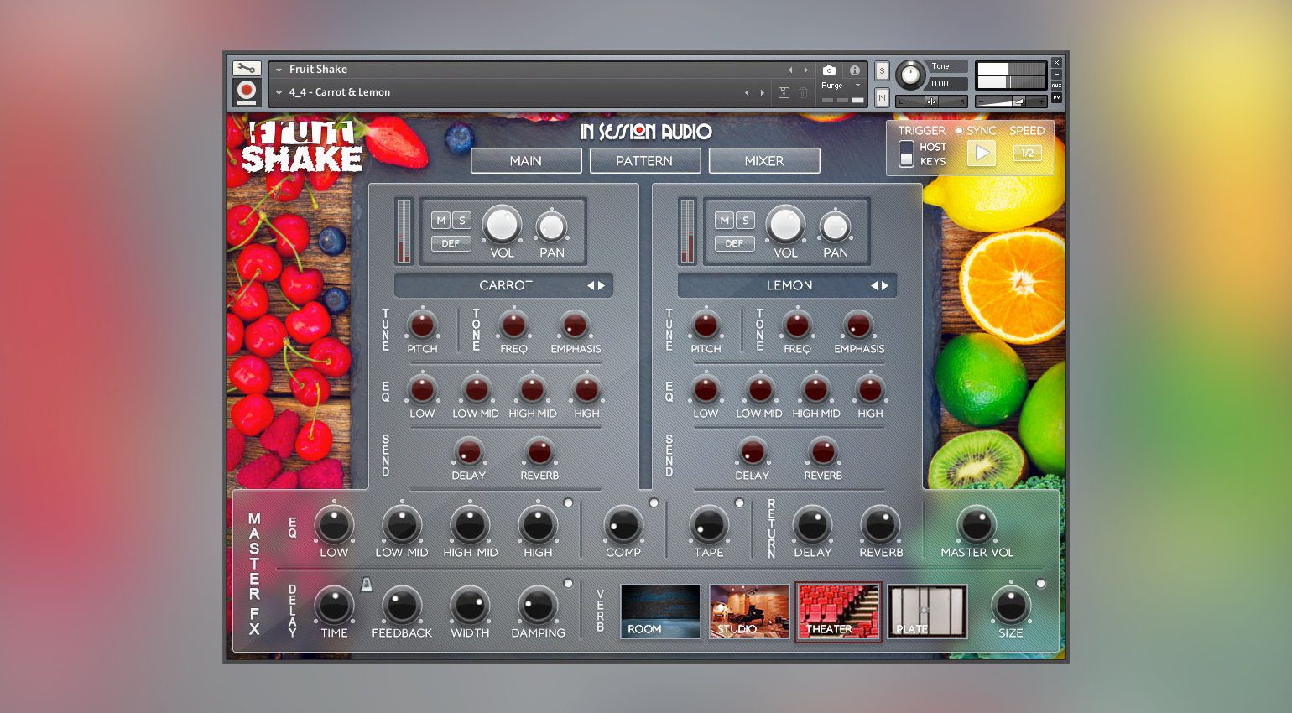Screen dimensions: 1292x713
Task: Click the Lemon EMPHASIS knob
Action: 858,325
